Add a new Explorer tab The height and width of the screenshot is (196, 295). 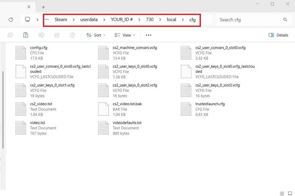click(43, 7)
